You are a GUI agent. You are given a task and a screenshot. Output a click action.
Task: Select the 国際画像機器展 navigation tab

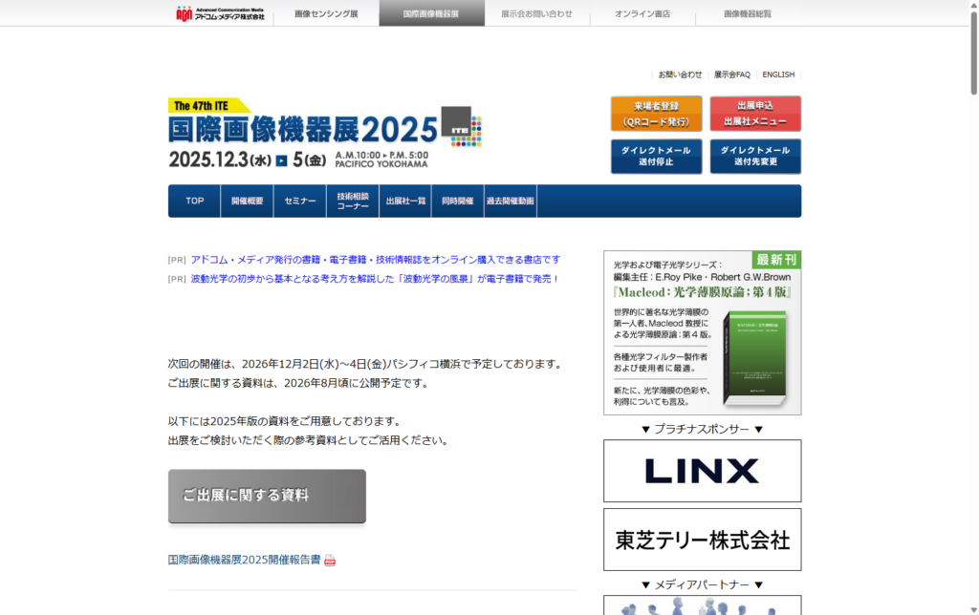point(431,14)
